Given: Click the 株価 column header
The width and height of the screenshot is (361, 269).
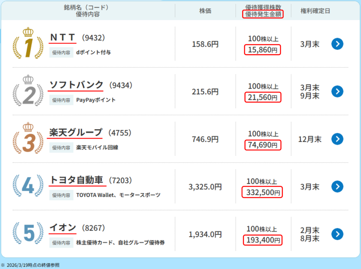Looking at the screenshot, I should (205, 11).
